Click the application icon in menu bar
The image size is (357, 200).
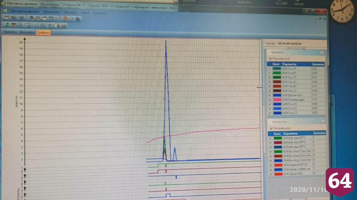pos(5,10)
